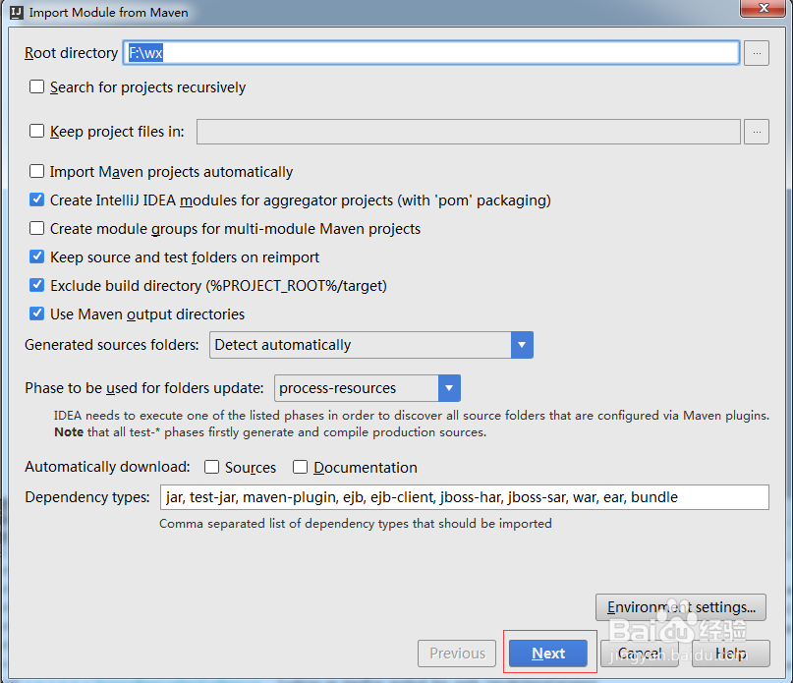Browse for Keep project files location
Image resolution: width=793 pixels, height=683 pixels.
pos(757,132)
